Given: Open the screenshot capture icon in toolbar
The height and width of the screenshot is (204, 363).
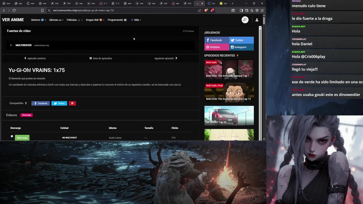Looking at the screenshot, I should 233,10.
